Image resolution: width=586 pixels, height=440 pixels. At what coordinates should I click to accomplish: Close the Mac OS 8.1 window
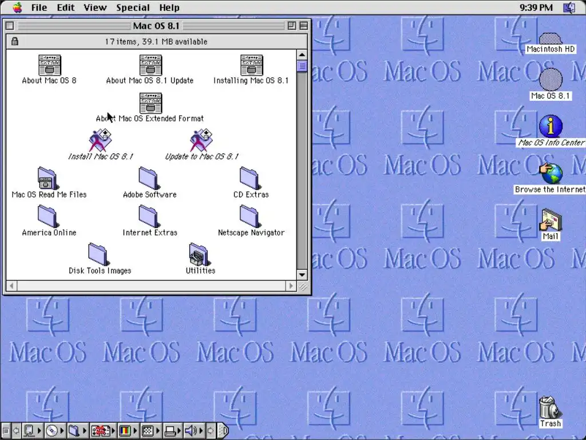coord(10,25)
